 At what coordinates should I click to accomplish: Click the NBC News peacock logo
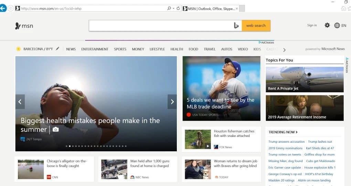click(x=132, y=177)
